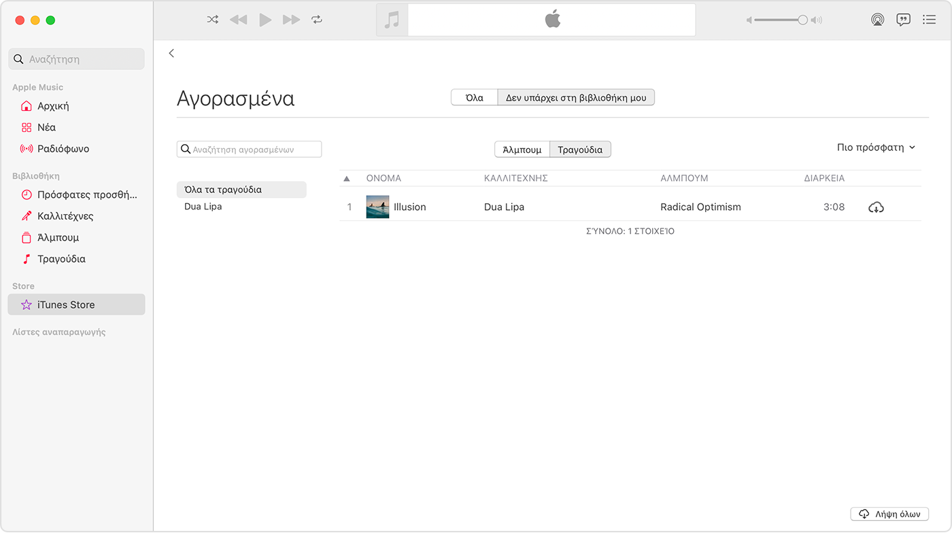Select Ραδιόφωνο from the sidebar
Viewport: 952px width, 533px height.
tap(55, 148)
